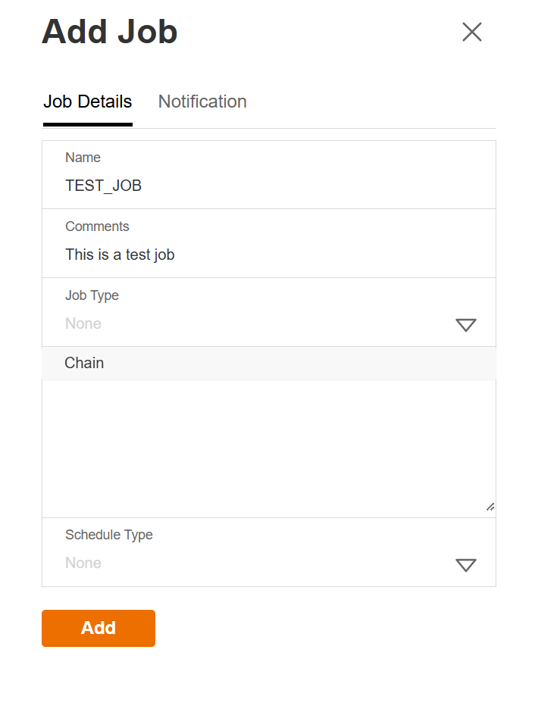Click the Add Job heading
Image resolution: width=535 pixels, height=728 pixels.
click(109, 32)
